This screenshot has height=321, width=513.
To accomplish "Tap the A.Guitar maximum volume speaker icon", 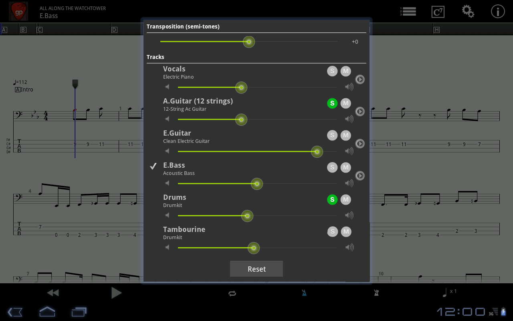I will 349,119.
